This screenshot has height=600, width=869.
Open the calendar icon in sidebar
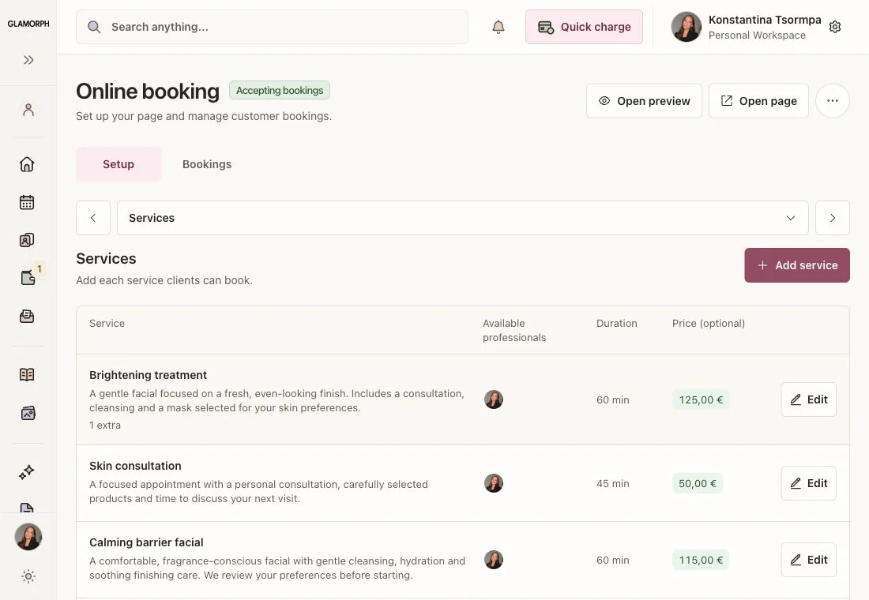tap(27, 202)
